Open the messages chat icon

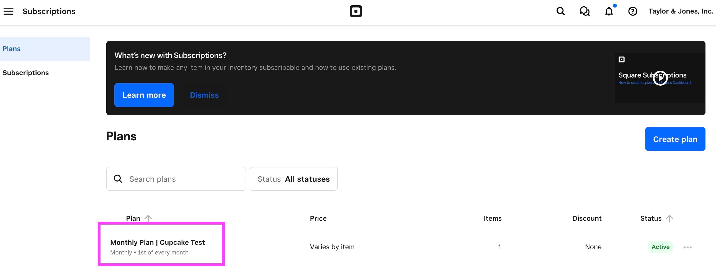tap(584, 11)
